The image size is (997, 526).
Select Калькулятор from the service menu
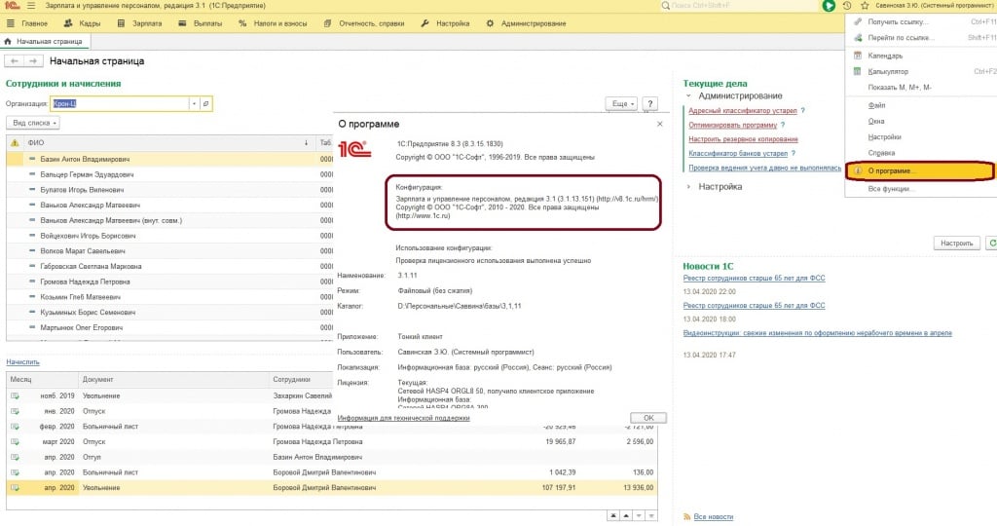pyautogui.click(x=886, y=71)
